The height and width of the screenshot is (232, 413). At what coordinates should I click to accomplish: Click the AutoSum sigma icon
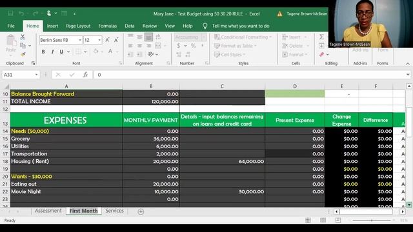click(321, 37)
